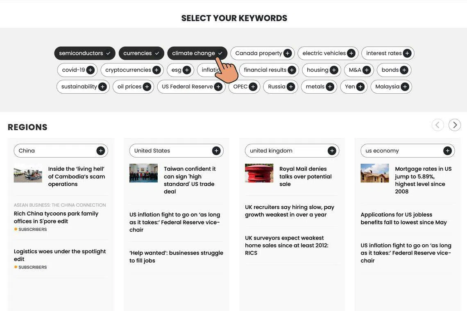Click plus icon on oil prices chip
Viewport: 467px width, 311px height.
[x=147, y=87]
